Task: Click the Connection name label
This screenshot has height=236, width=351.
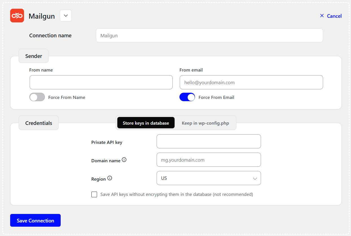Action: 50,36
